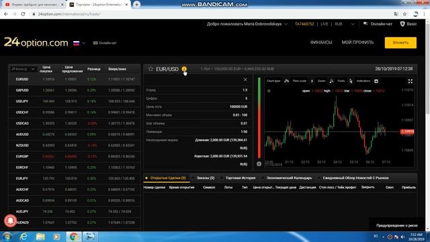Open the chart Tools cursor icon
The width and height of the screenshot is (430, 242).
click(x=351, y=81)
